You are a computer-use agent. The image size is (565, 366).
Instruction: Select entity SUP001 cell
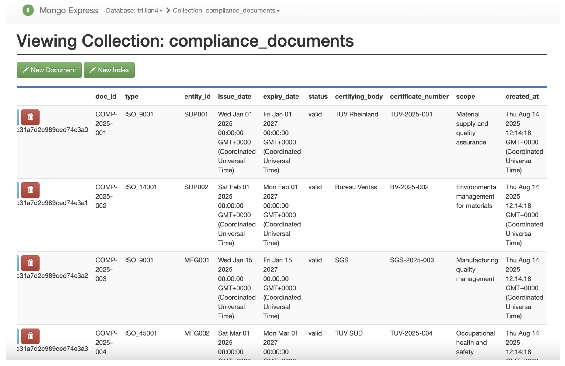click(x=196, y=114)
